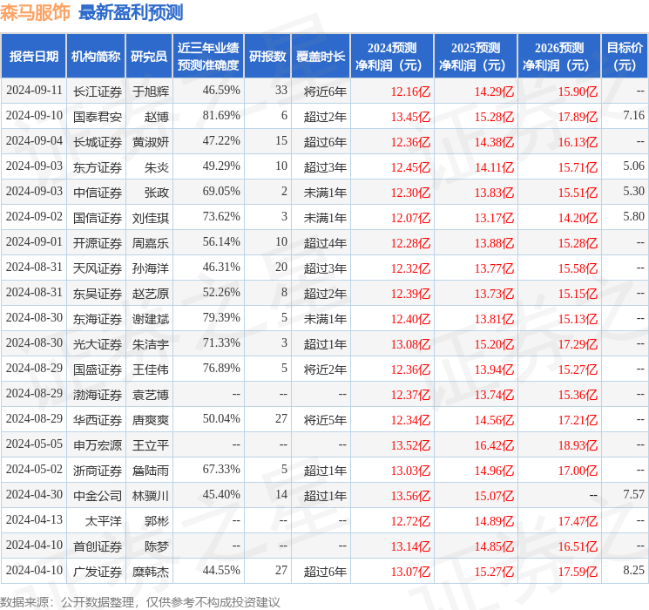Select the 首创证券 institution cell
This screenshot has height=610, width=649.
[x=98, y=546]
